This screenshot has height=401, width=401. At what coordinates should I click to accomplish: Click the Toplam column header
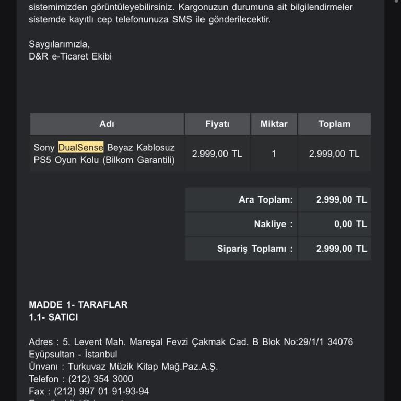[x=334, y=124]
